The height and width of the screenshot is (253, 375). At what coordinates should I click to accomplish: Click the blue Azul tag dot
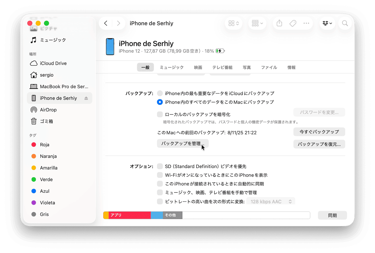34,191
